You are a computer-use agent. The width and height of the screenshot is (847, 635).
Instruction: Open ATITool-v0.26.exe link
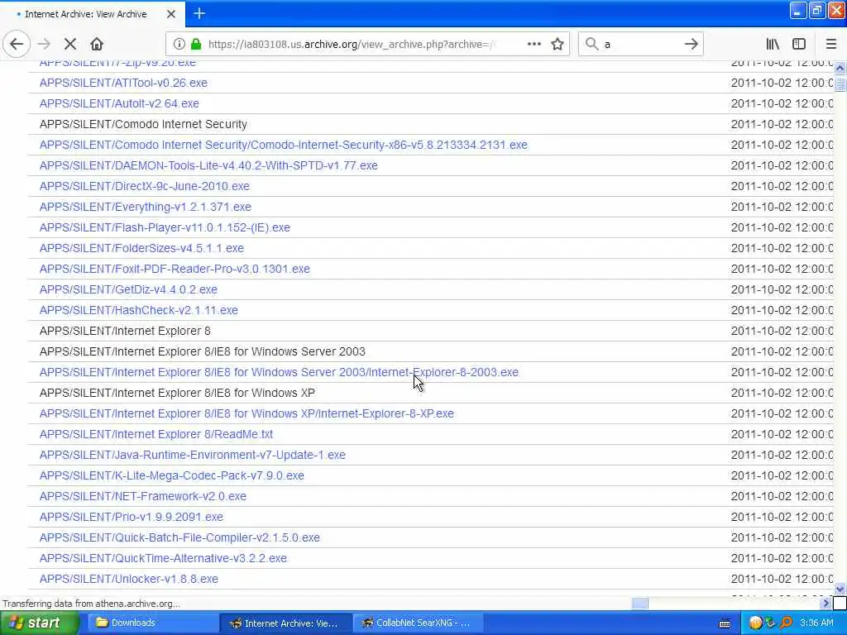[x=123, y=83]
